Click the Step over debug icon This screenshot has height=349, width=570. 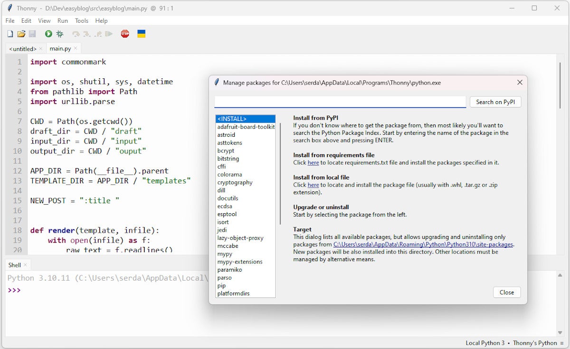tap(76, 34)
